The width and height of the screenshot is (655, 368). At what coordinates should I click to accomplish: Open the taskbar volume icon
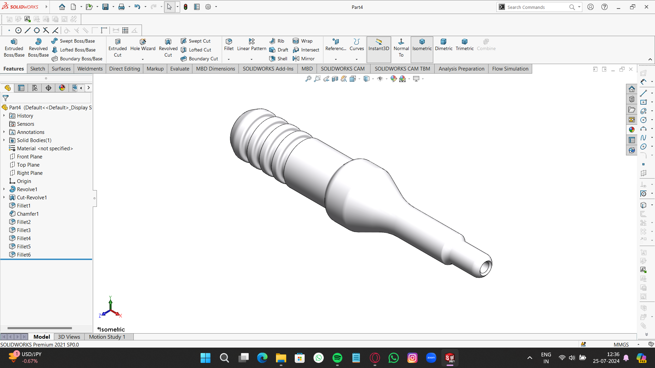pos(572,358)
